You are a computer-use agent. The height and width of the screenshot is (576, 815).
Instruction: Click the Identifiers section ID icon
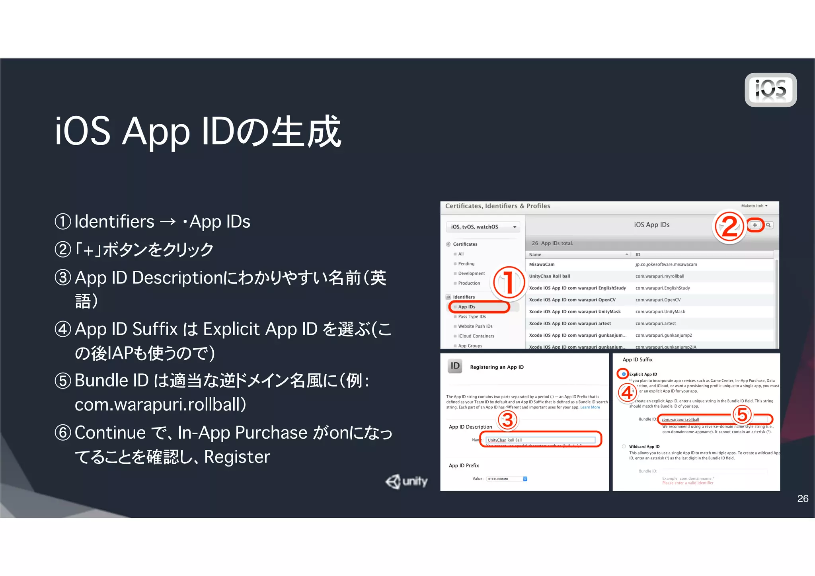click(x=448, y=297)
